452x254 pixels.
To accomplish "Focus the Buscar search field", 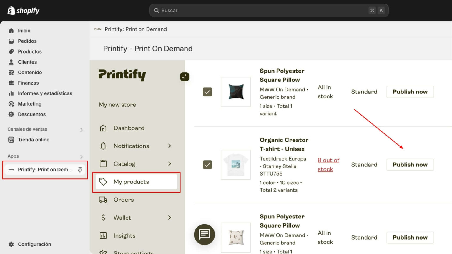I will [x=269, y=11].
